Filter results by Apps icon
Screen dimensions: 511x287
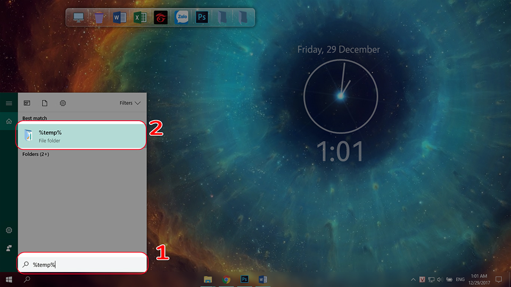pyautogui.click(x=27, y=103)
